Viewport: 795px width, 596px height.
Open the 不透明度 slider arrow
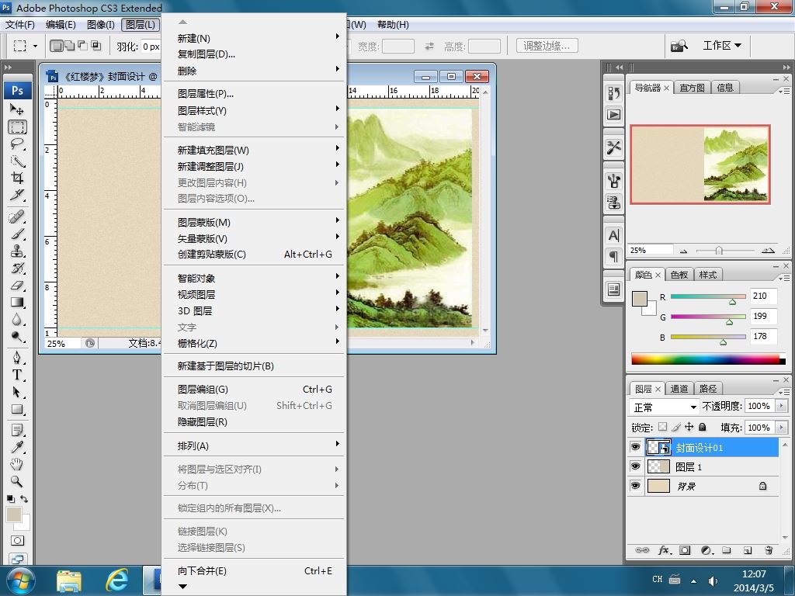(781, 406)
